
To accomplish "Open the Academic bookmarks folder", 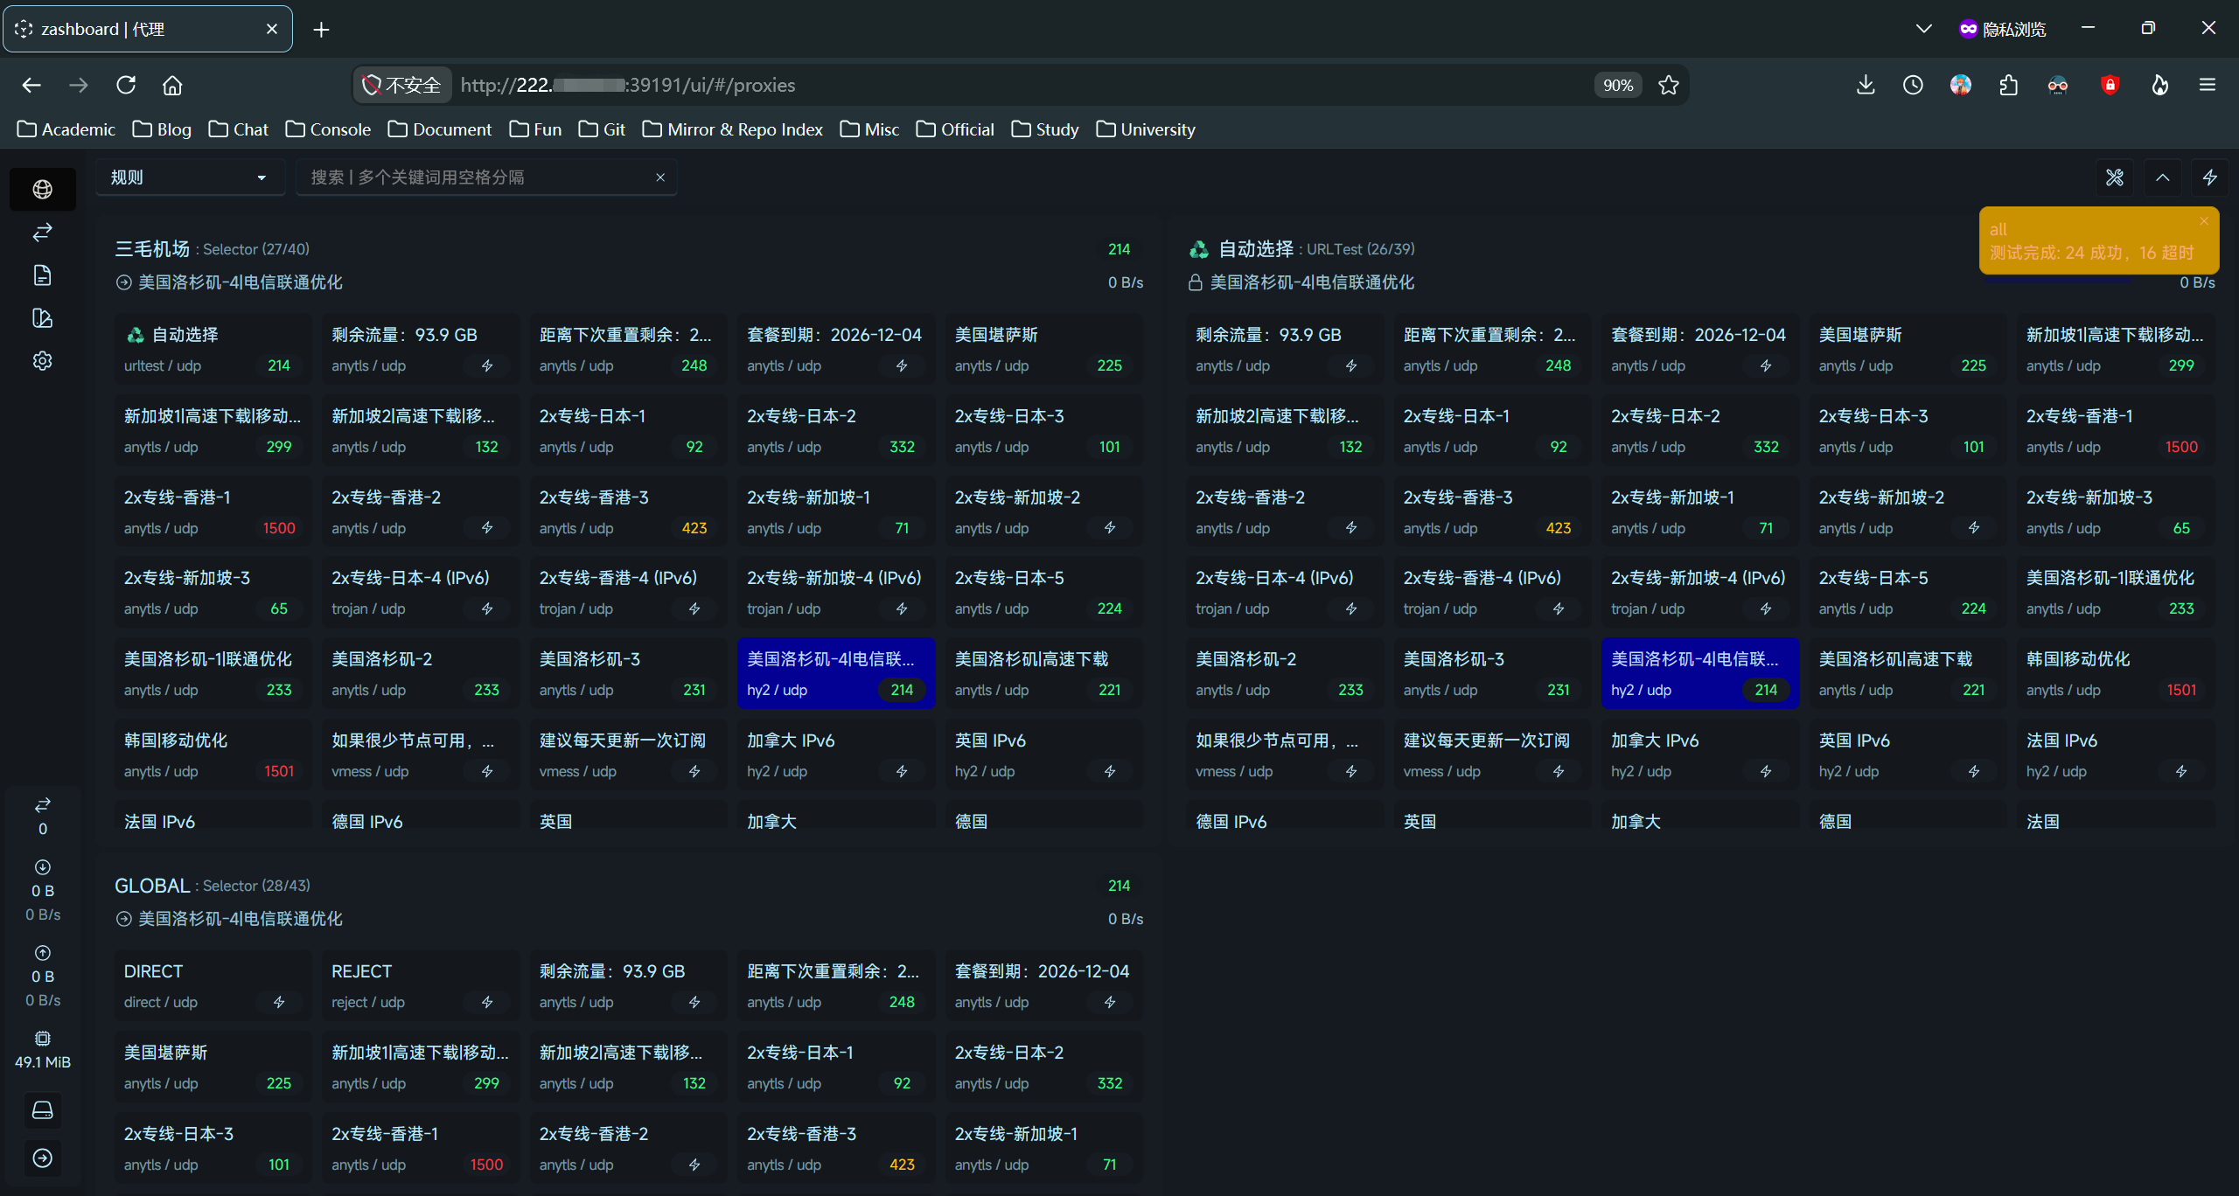I will tap(66, 129).
